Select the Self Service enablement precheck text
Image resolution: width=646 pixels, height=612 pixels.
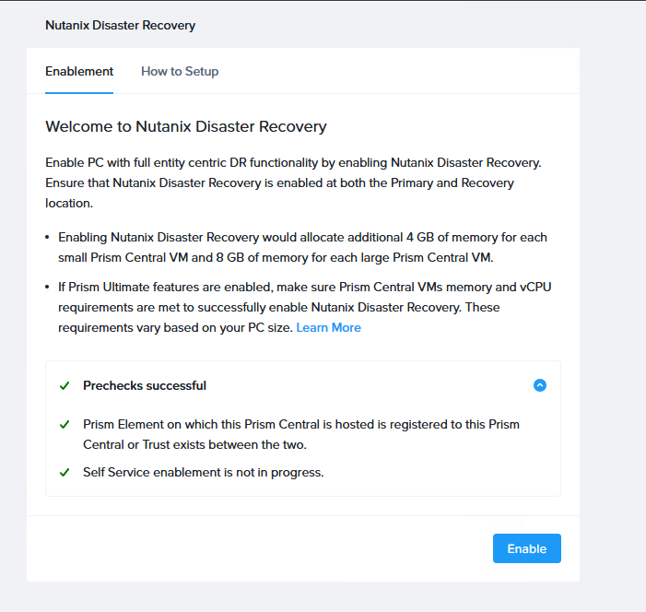(x=203, y=473)
